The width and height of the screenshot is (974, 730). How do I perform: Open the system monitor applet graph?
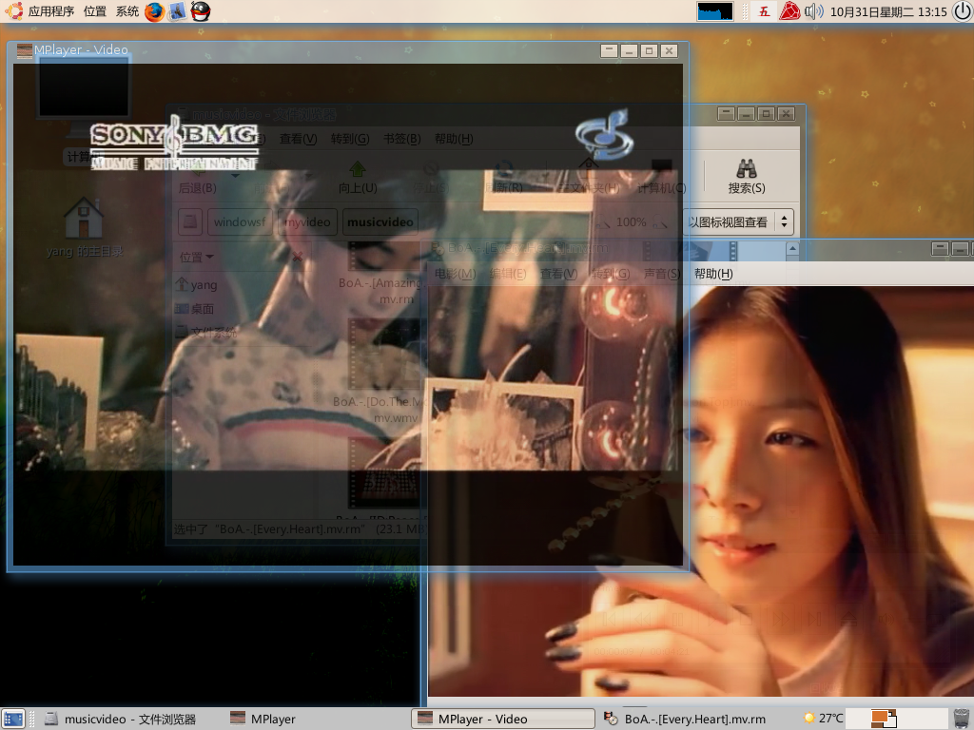click(715, 11)
